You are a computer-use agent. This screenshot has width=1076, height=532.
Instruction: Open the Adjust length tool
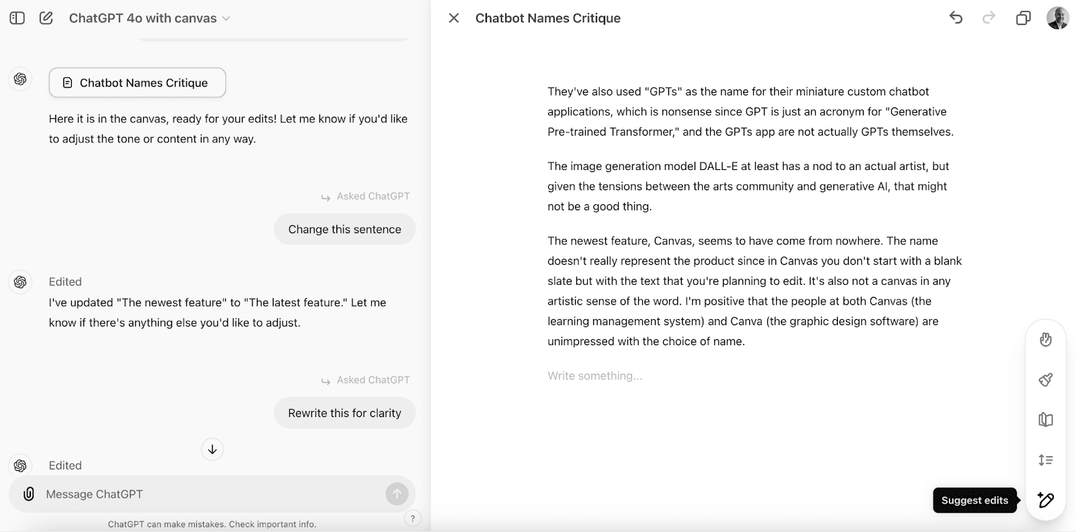tap(1046, 460)
